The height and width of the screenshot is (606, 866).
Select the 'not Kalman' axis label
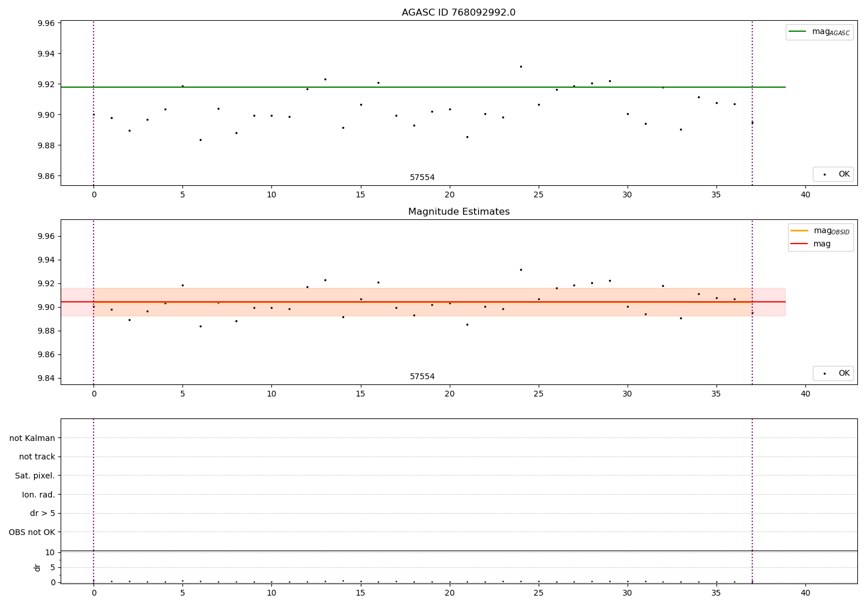(32, 438)
